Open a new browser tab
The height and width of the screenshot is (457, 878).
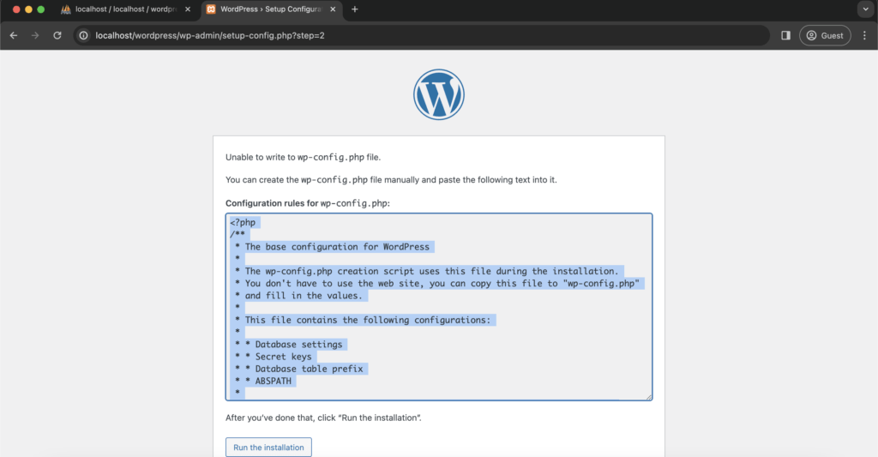coord(354,9)
